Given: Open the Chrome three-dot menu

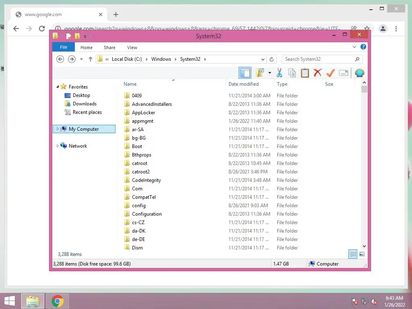Looking at the screenshot, I should tap(396, 29).
